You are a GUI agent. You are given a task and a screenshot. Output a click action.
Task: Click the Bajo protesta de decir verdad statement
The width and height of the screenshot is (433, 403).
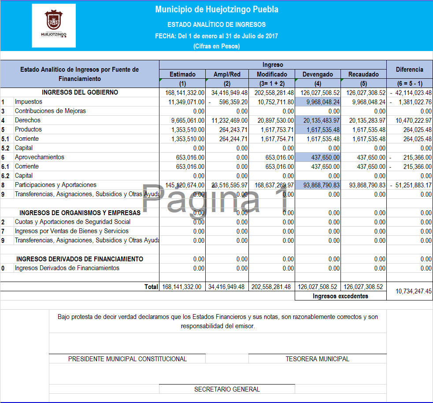click(x=218, y=321)
